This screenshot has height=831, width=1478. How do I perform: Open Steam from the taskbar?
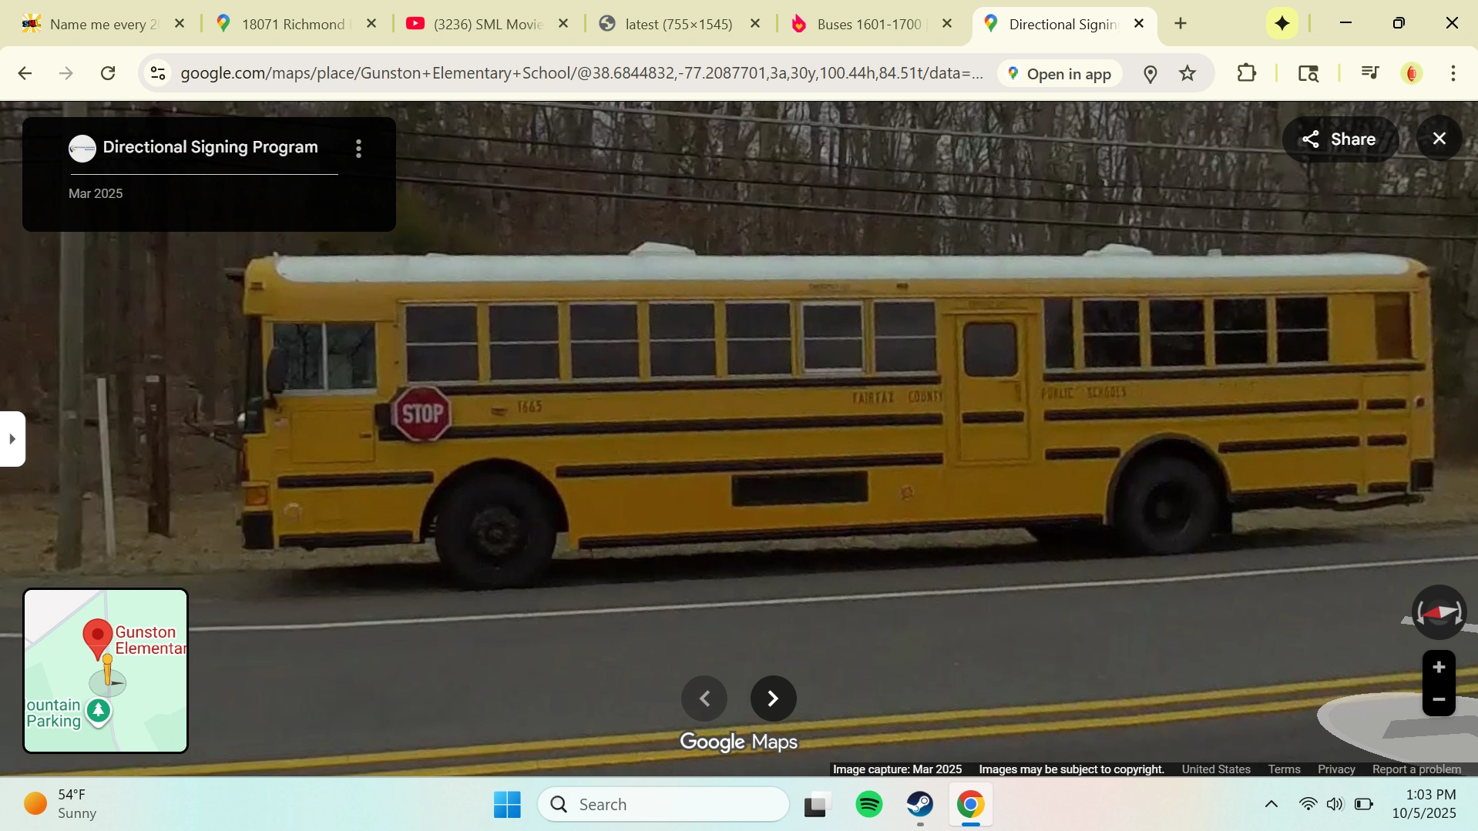(x=920, y=805)
